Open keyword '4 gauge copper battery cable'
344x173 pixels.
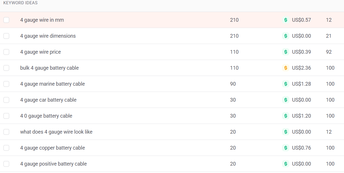52,148
